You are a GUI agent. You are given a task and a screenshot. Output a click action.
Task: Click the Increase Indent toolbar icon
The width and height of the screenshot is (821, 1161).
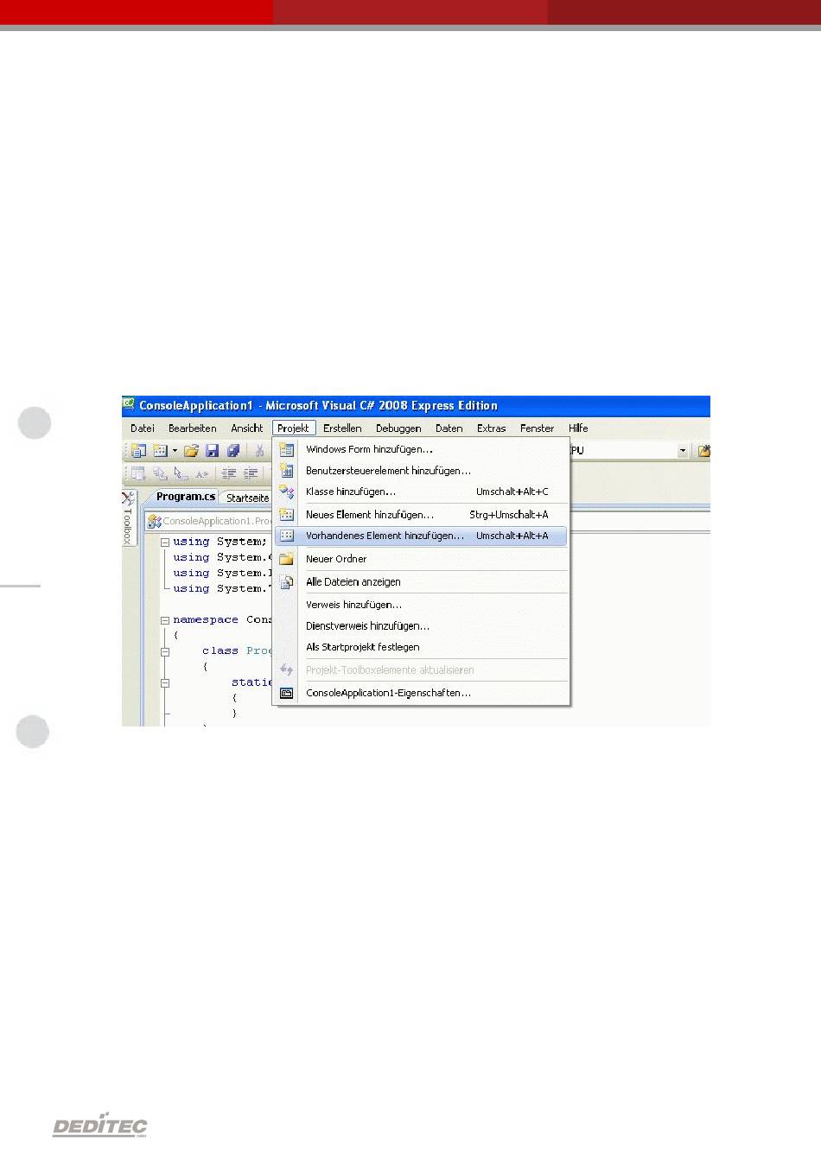(x=251, y=473)
